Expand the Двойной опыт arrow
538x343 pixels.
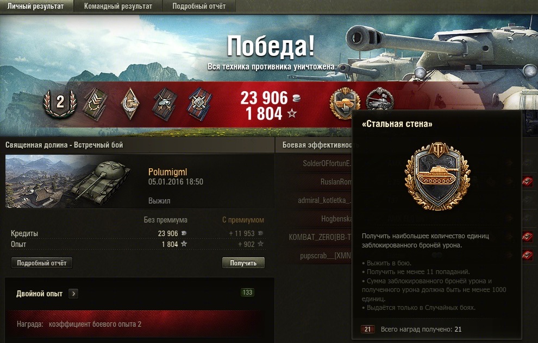point(73,294)
